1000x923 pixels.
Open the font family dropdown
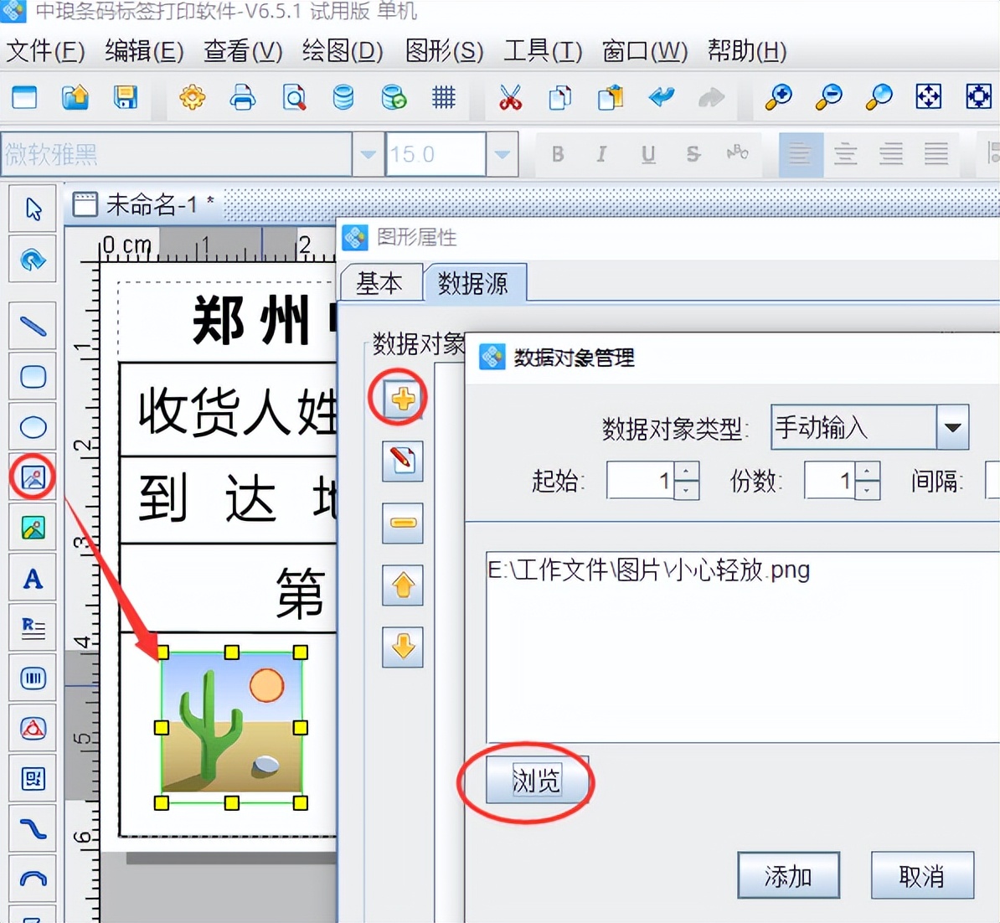click(367, 154)
